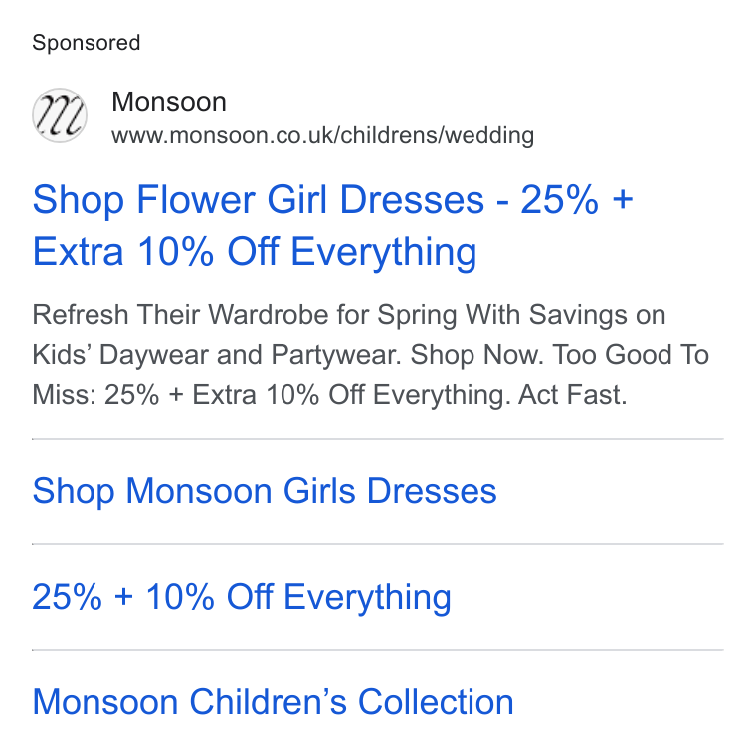The height and width of the screenshot is (754, 756).
Task: Click 'Miss: 25% + Extra 10%' description line
Action: [176, 395]
